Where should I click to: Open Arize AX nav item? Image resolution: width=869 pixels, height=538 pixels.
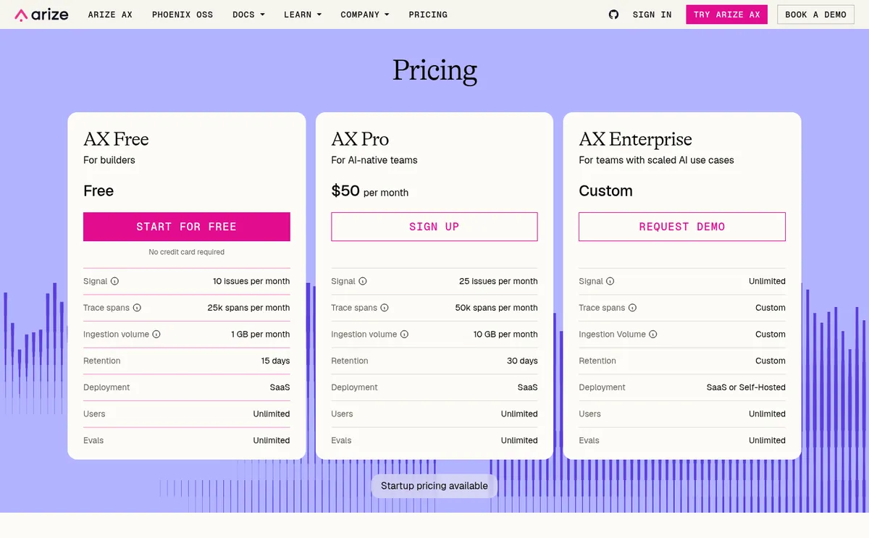pyautogui.click(x=110, y=14)
